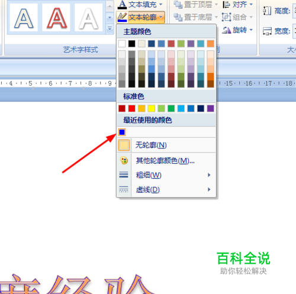The width and height of the screenshot is (296, 294).
Task: Pick aqua theme color swatch
Action: (x=201, y=44)
